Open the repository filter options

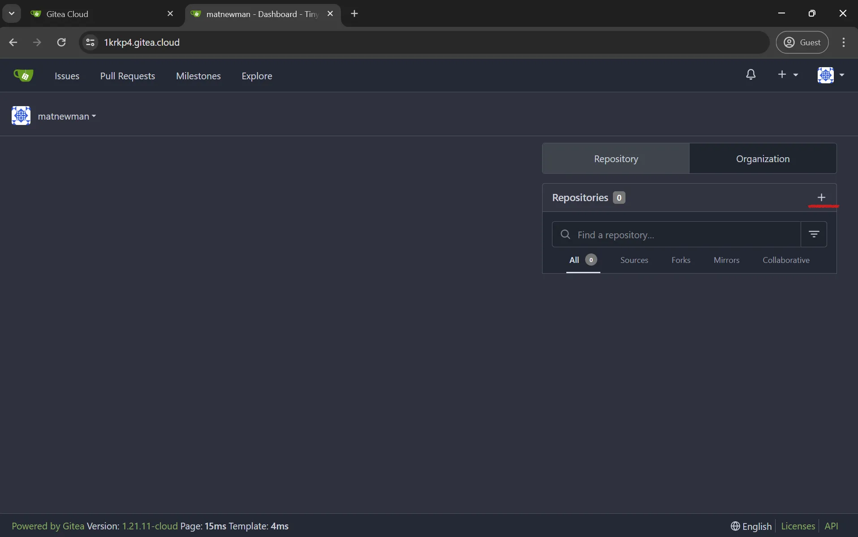pos(814,234)
